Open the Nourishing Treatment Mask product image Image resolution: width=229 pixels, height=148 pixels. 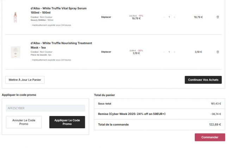click(x=16, y=52)
